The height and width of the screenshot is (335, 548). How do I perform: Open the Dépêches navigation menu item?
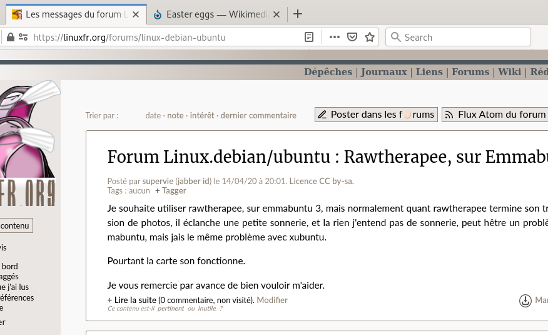[x=328, y=72]
